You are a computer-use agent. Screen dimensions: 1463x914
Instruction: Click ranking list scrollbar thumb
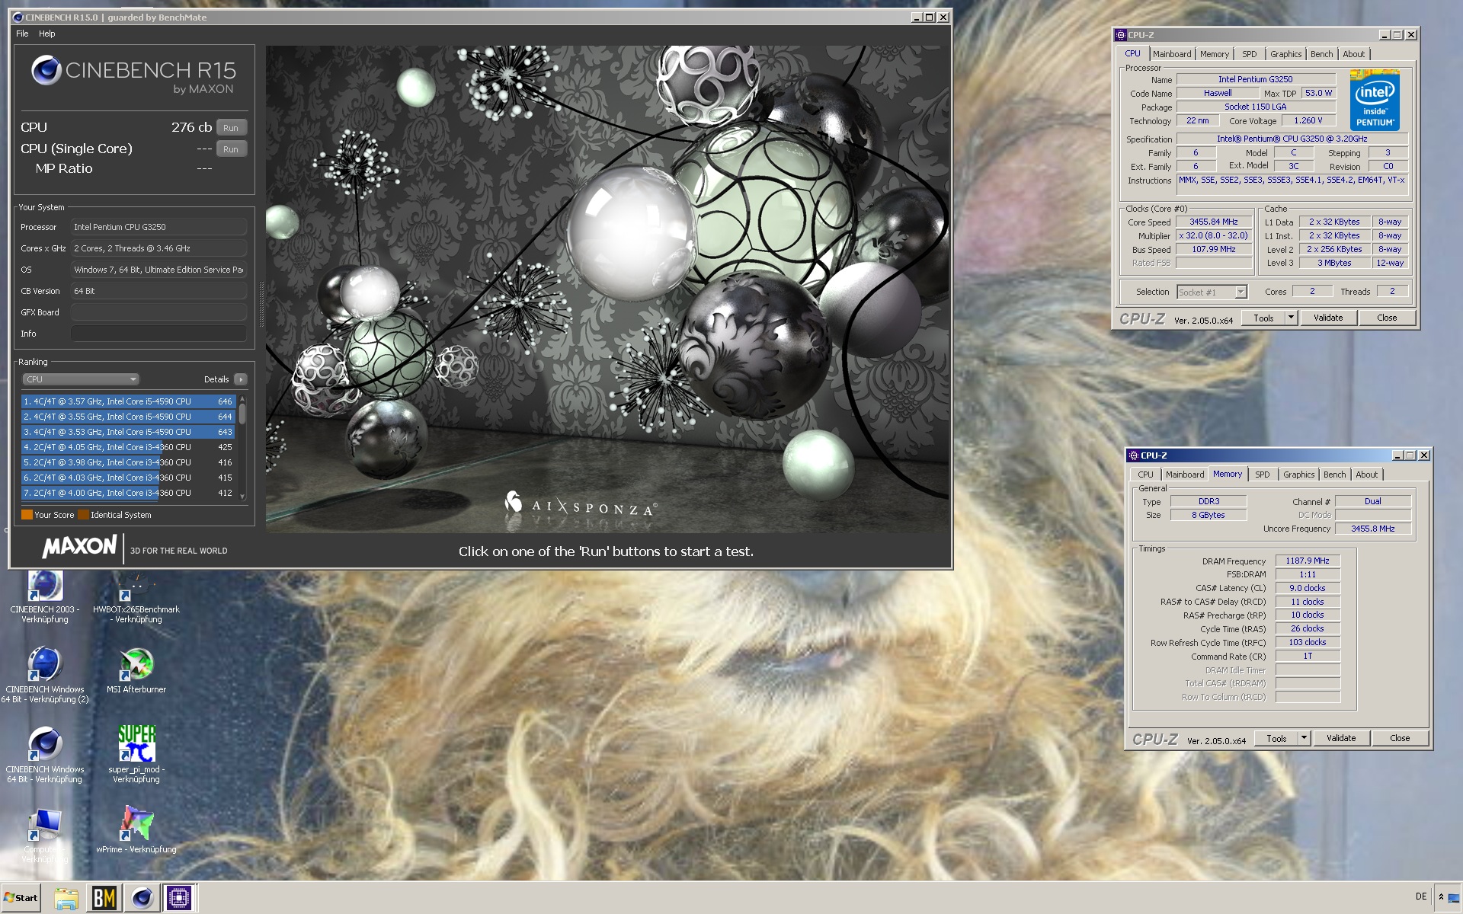coord(242,414)
